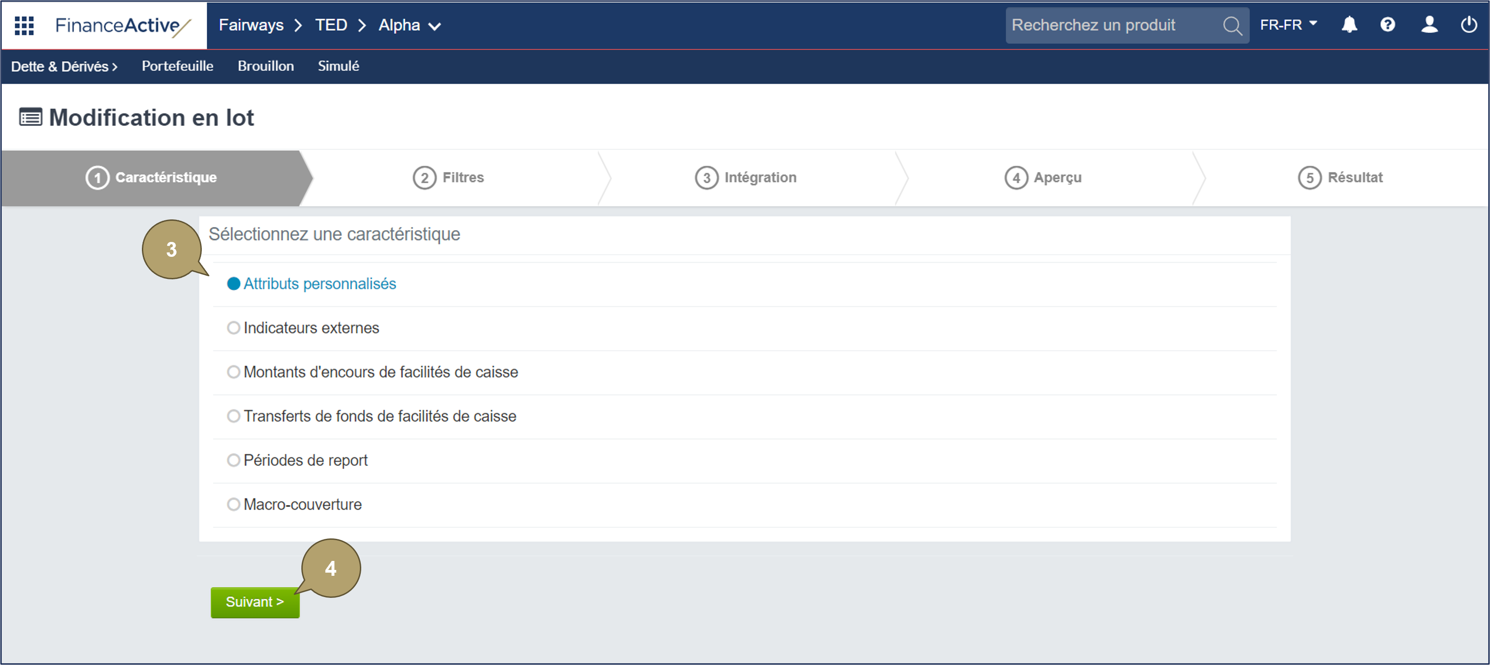Open the user profile icon
Image resolution: width=1490 pixels, height=665 pixels.
[x=1429, y=25]
